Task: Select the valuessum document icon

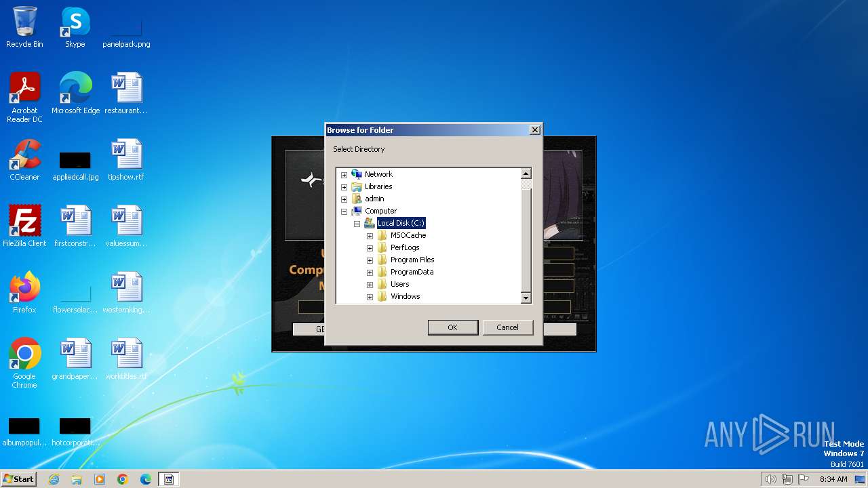Action: coord(126,226)
